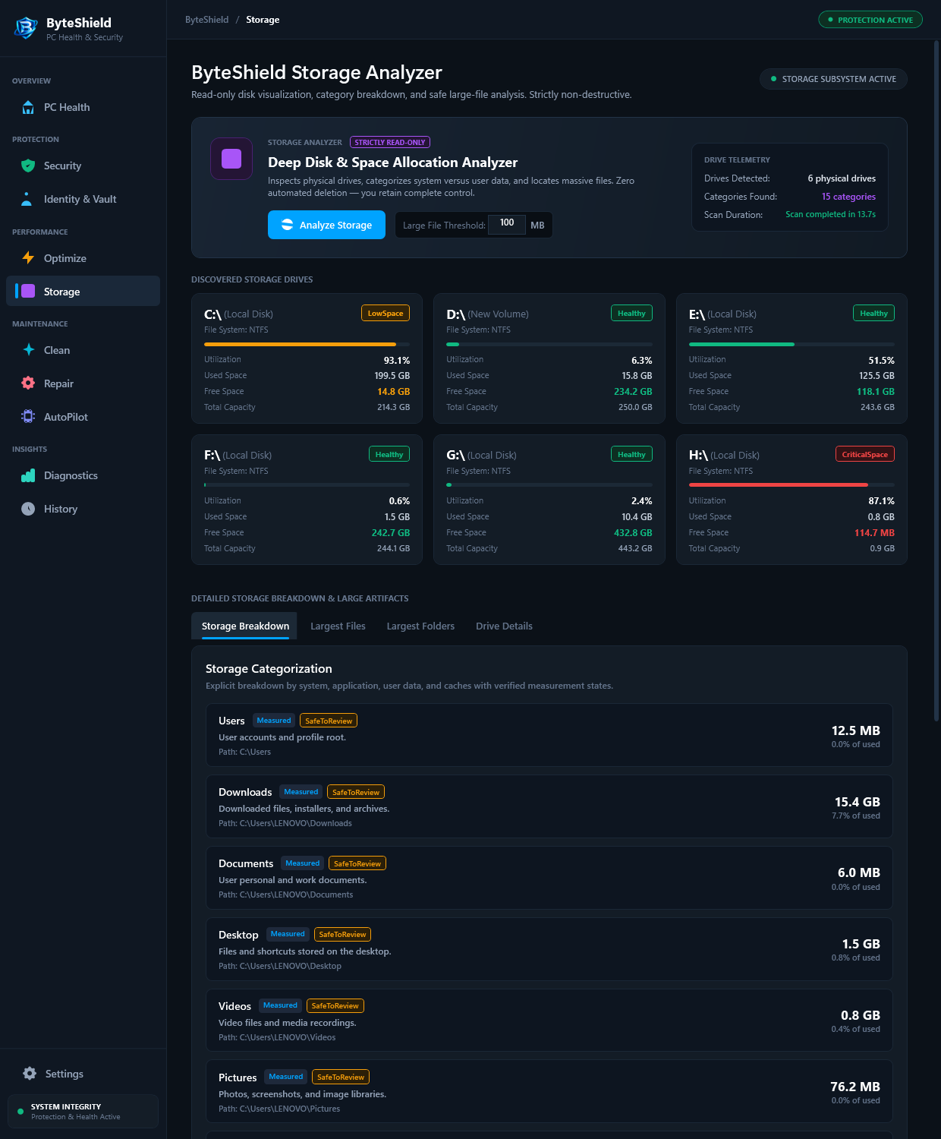Click "Path: C:\Users\LENOVO\Desktop" text
941x1139 pixels.
tap(280, 966)
